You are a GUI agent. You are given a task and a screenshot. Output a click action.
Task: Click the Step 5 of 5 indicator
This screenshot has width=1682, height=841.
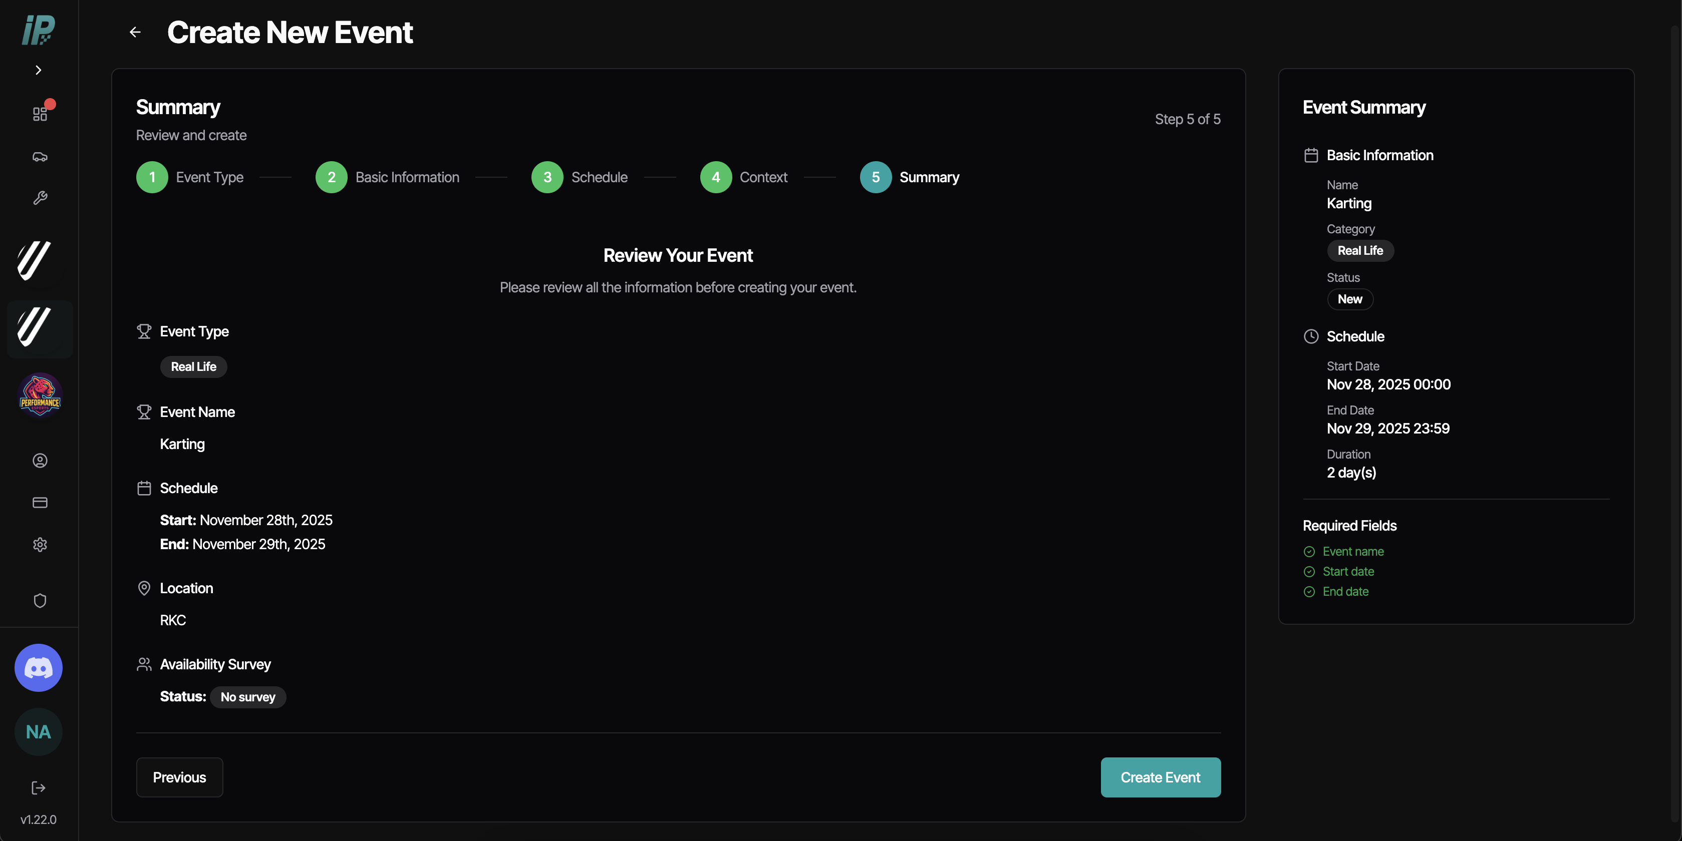tap(1188, 120)
